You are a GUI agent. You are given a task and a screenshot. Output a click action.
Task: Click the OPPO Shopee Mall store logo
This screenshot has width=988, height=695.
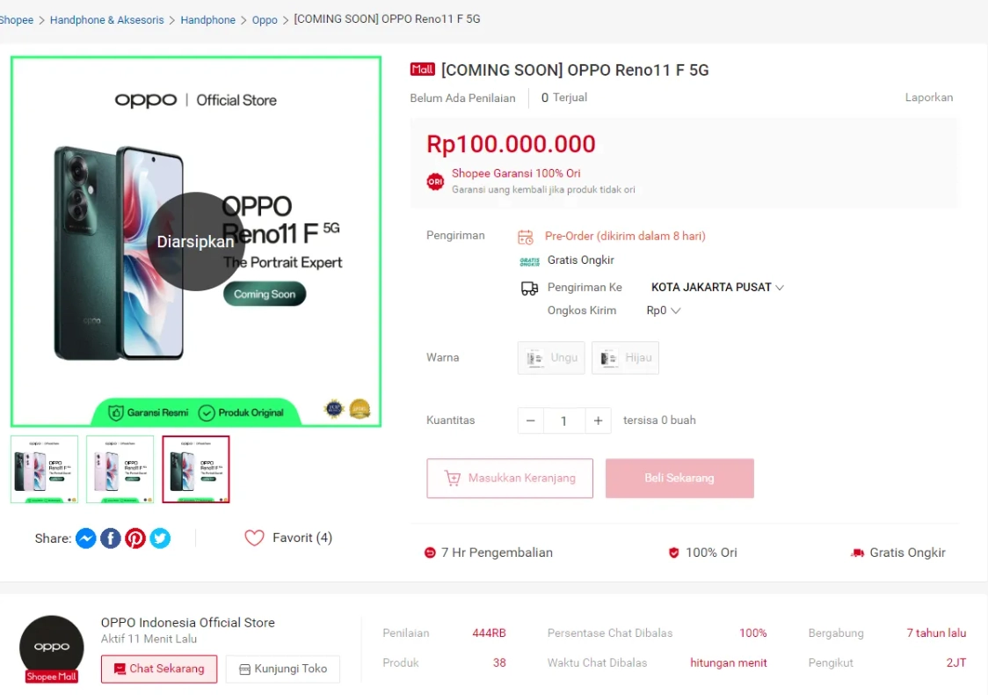click(52, 649)
